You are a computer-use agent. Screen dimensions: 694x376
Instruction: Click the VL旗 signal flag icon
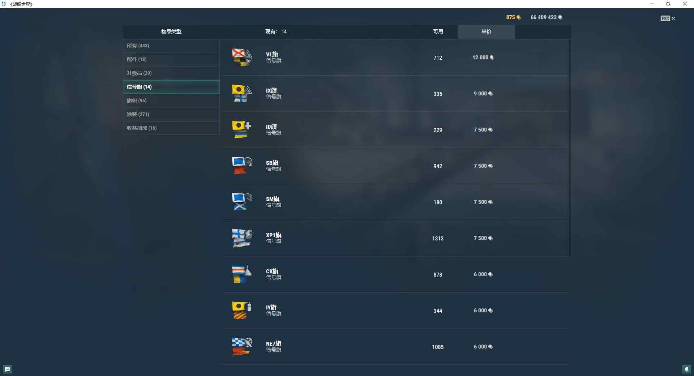tap(242, 57)
